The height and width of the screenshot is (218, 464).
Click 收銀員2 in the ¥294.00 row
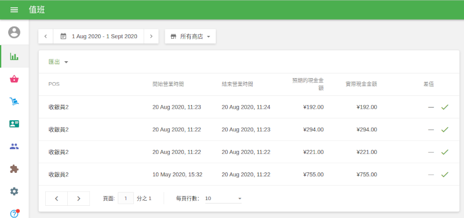tap(59, 130)
